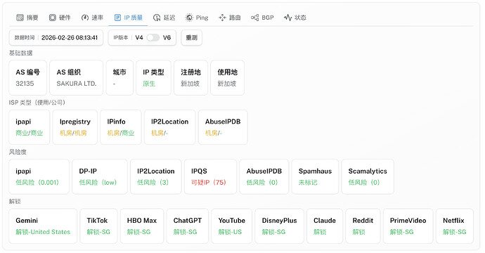
Task: Click the hardware chip icon
Action: (53, 18)
